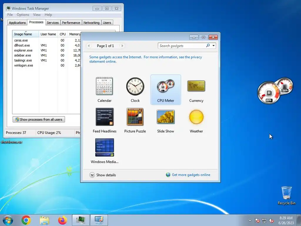This screenshot has height=226, width=301.
Task: Switch to the Services tab
Action: (x=53, y=23)
